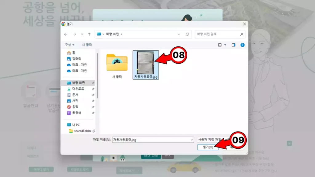Open the 구성 menu
This screenshot has width=315, height=177.
coord(69,45)
